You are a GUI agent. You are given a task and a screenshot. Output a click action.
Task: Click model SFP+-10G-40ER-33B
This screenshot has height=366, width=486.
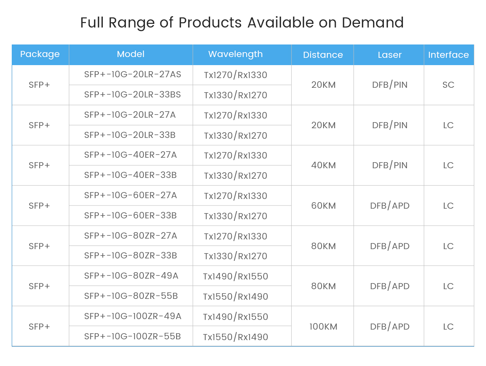coord(130,175)
